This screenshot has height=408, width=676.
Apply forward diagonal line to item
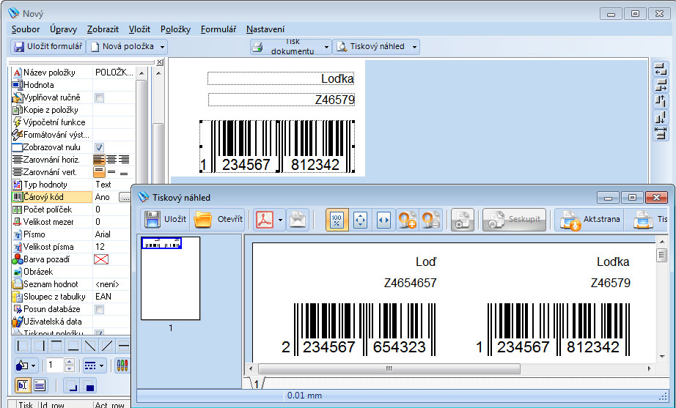coord(107,346)
